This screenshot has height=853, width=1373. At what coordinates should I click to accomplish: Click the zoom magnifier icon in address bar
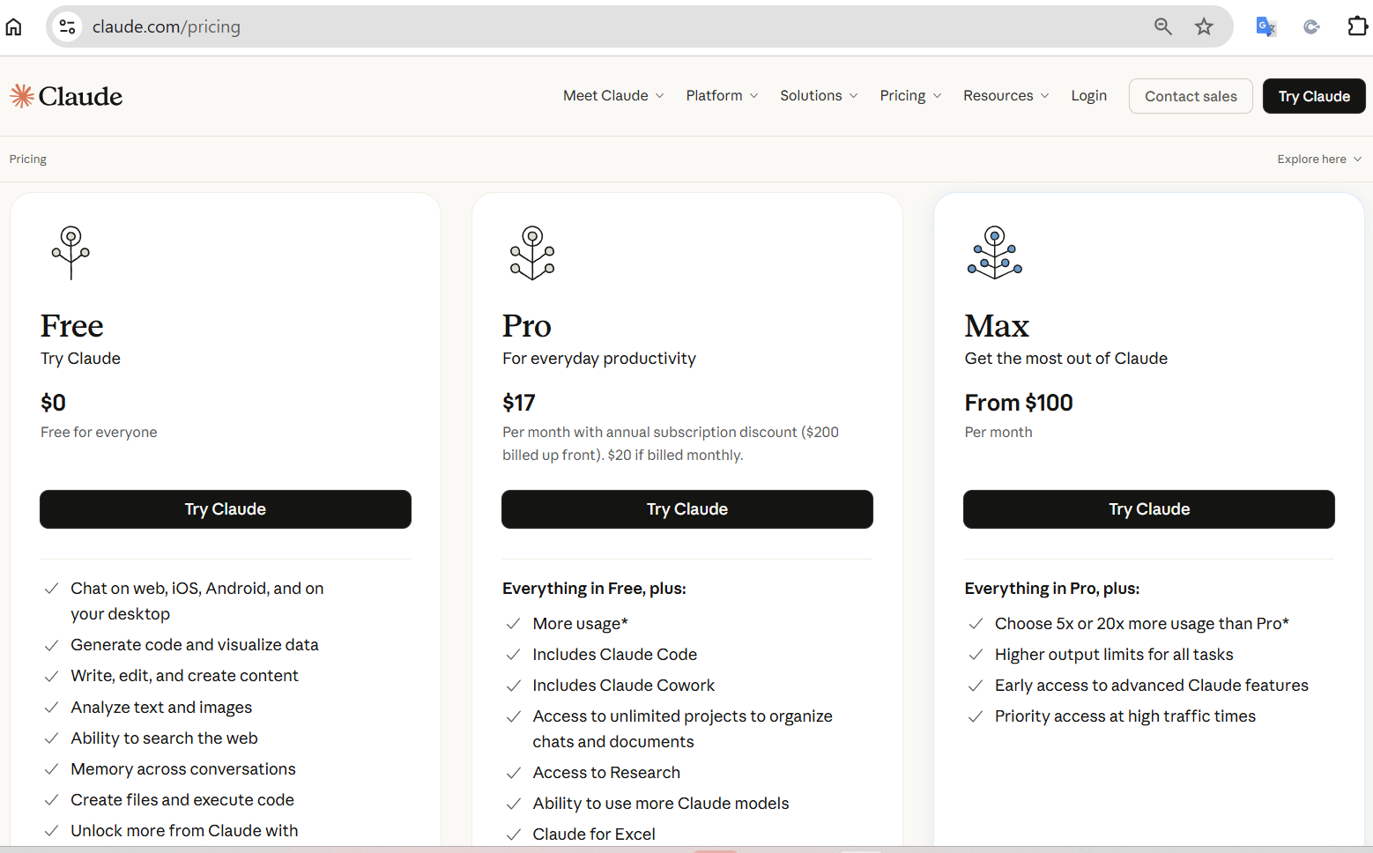click(1162, 26)
